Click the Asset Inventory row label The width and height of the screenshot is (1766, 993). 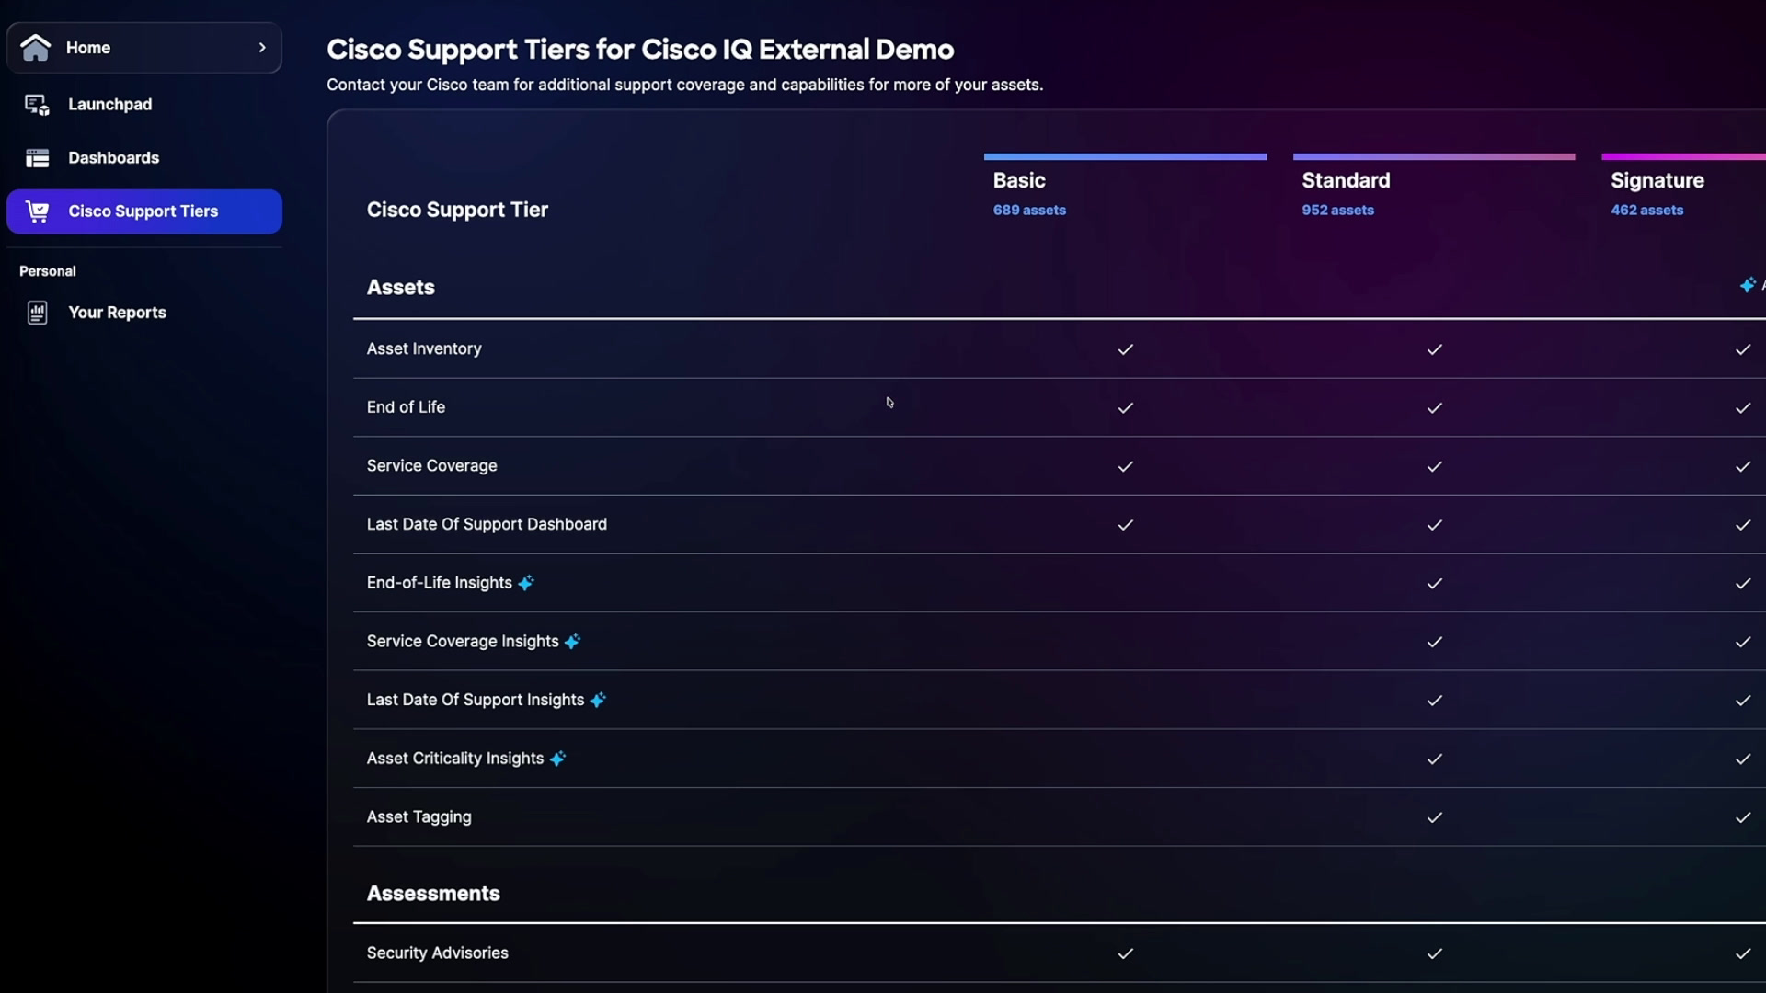[424, 348]
